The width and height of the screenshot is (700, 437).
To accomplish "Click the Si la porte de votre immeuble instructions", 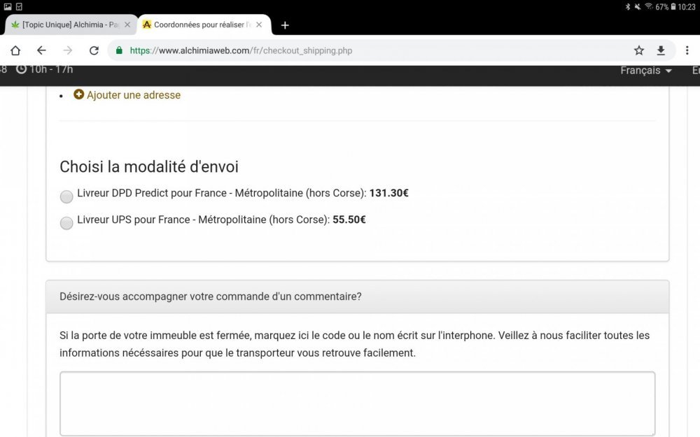I will tap(354, 344).
